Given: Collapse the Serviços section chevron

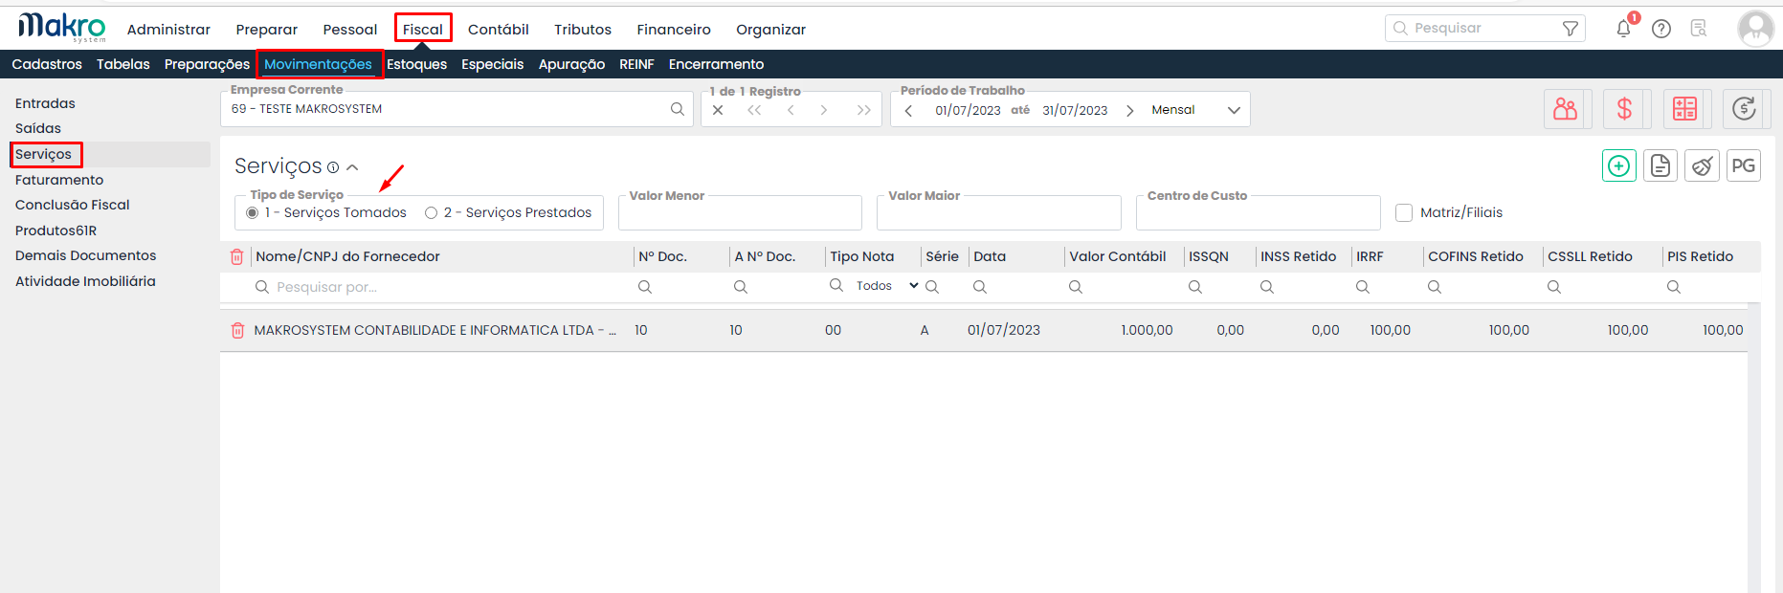Looking at the screenshot, I should (353, 167).
